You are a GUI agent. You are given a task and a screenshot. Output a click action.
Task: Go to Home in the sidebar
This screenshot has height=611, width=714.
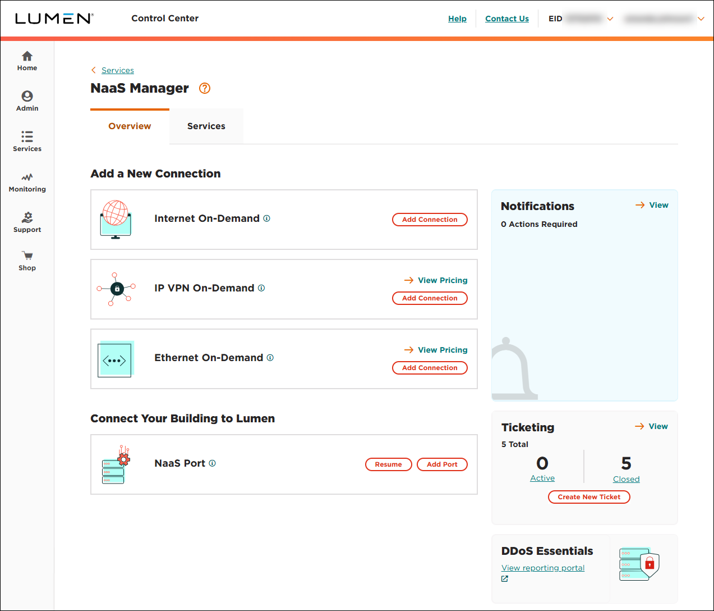pyautogui.click(x=27, y=61)
